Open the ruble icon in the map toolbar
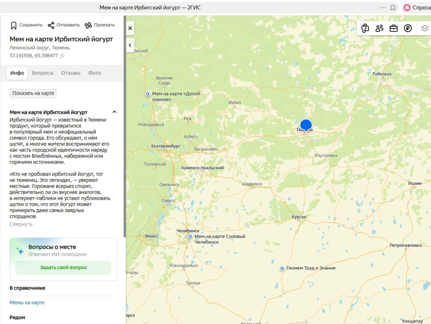Screen dimensions: 431x324 [408, 28]
